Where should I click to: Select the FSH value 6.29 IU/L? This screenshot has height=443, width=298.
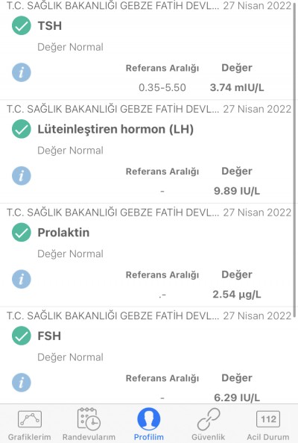[237, 398]
